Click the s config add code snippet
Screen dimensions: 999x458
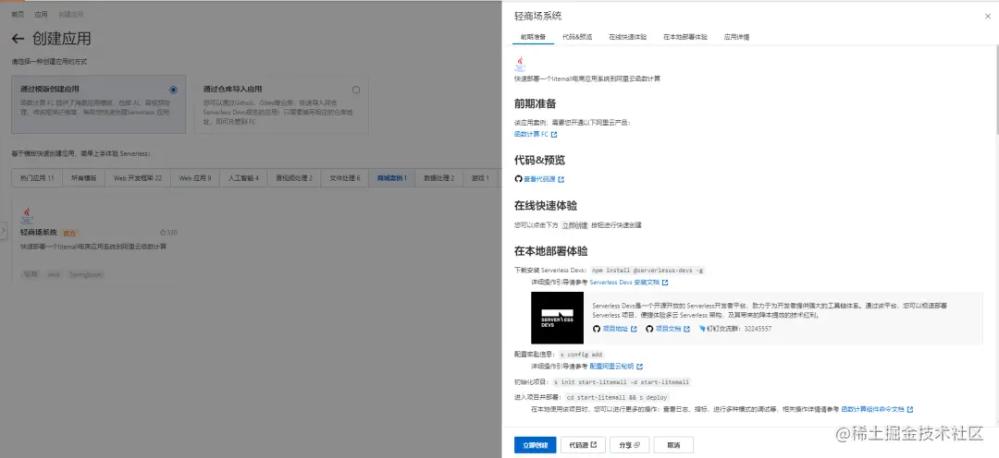click(x=581, y=355)
